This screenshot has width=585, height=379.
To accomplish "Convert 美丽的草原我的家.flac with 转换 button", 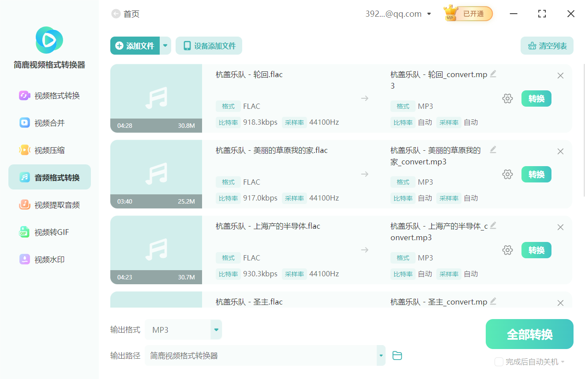I will point(536,175).
